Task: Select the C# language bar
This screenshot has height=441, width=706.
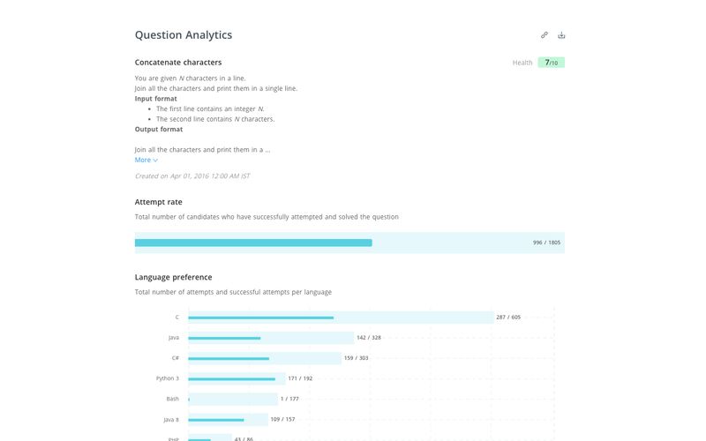Action: 265,358
